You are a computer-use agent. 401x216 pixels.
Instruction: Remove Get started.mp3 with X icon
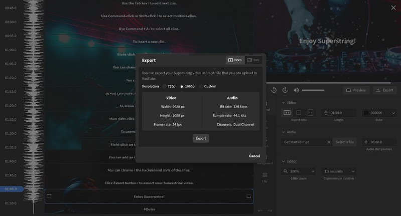pos(329,142)
